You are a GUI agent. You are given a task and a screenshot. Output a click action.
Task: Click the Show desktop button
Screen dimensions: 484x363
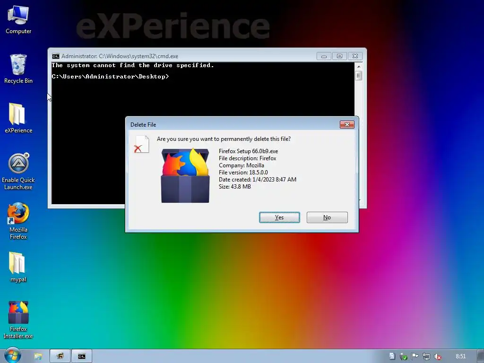481,356
